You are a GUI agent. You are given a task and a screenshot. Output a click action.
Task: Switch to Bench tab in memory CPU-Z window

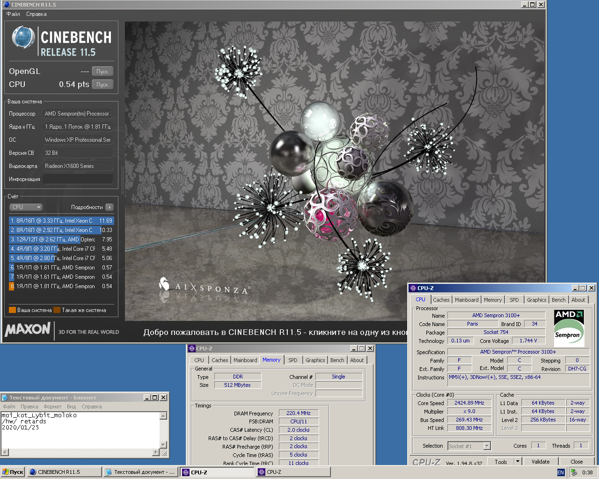337,360
